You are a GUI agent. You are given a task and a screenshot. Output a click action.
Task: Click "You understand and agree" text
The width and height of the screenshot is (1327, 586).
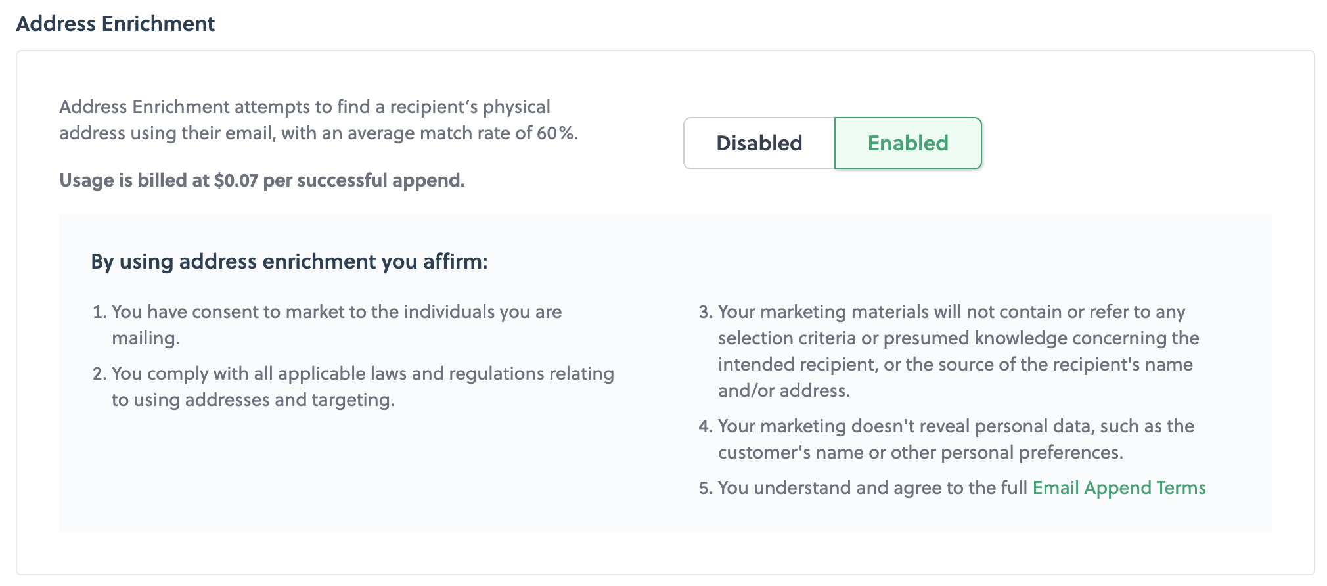(x=872, y=487)
